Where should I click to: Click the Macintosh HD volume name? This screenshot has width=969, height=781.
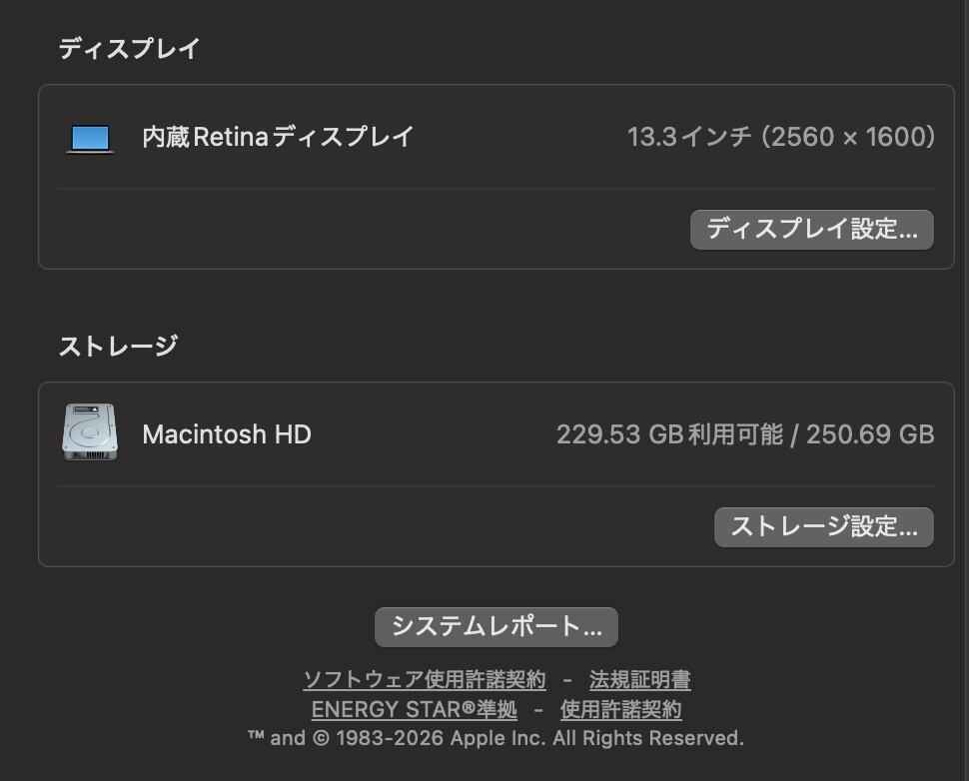[227, 434]
